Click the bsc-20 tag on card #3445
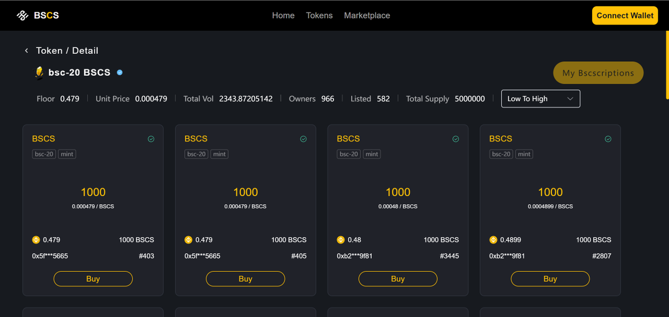Screen dimensions: 669x317 coord(349,154)
